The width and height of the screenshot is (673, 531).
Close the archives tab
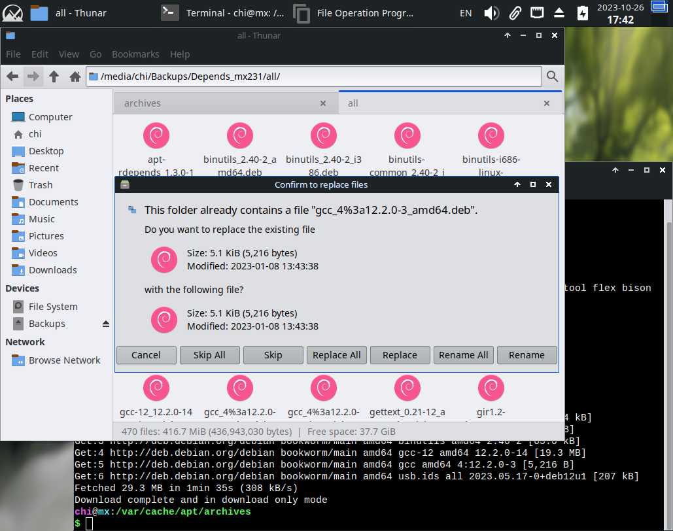point(323,103)
